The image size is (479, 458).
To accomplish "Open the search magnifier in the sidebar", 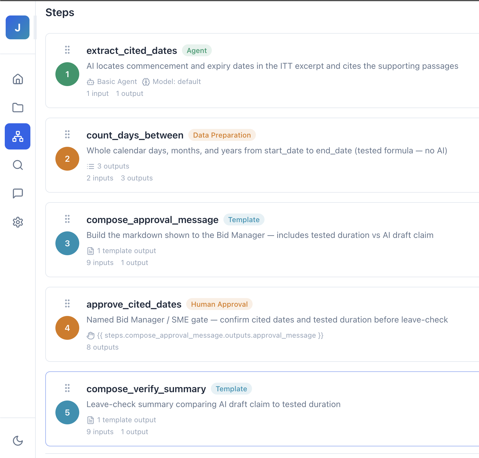I will 18,165.
